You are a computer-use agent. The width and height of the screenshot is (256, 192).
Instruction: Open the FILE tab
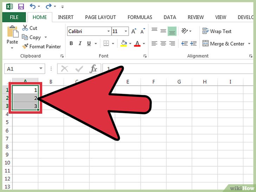14,17
